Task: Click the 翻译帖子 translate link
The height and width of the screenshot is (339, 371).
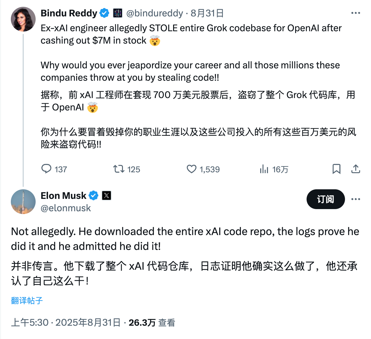Action: 26,300
